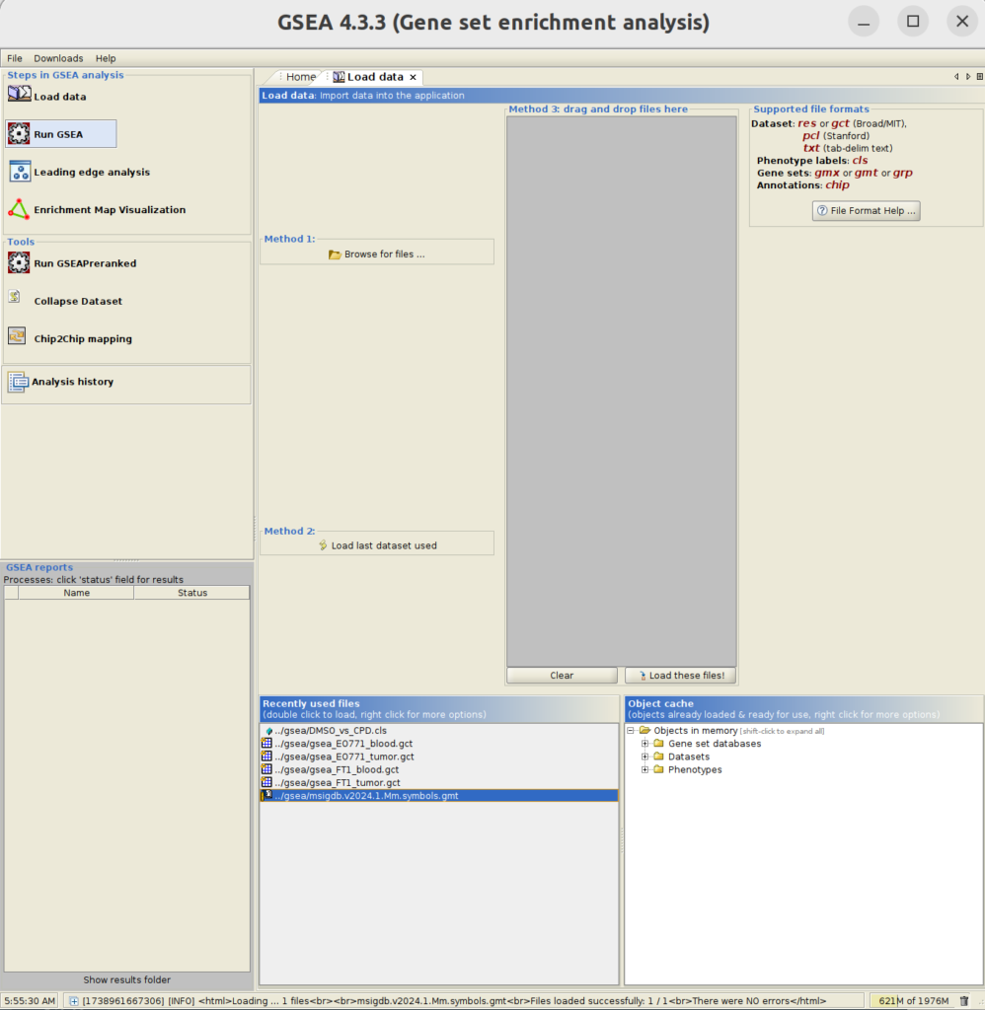
Task: Click the Load data book icon in sidebar
Action: pyautogui.click(x=19, y=94)
